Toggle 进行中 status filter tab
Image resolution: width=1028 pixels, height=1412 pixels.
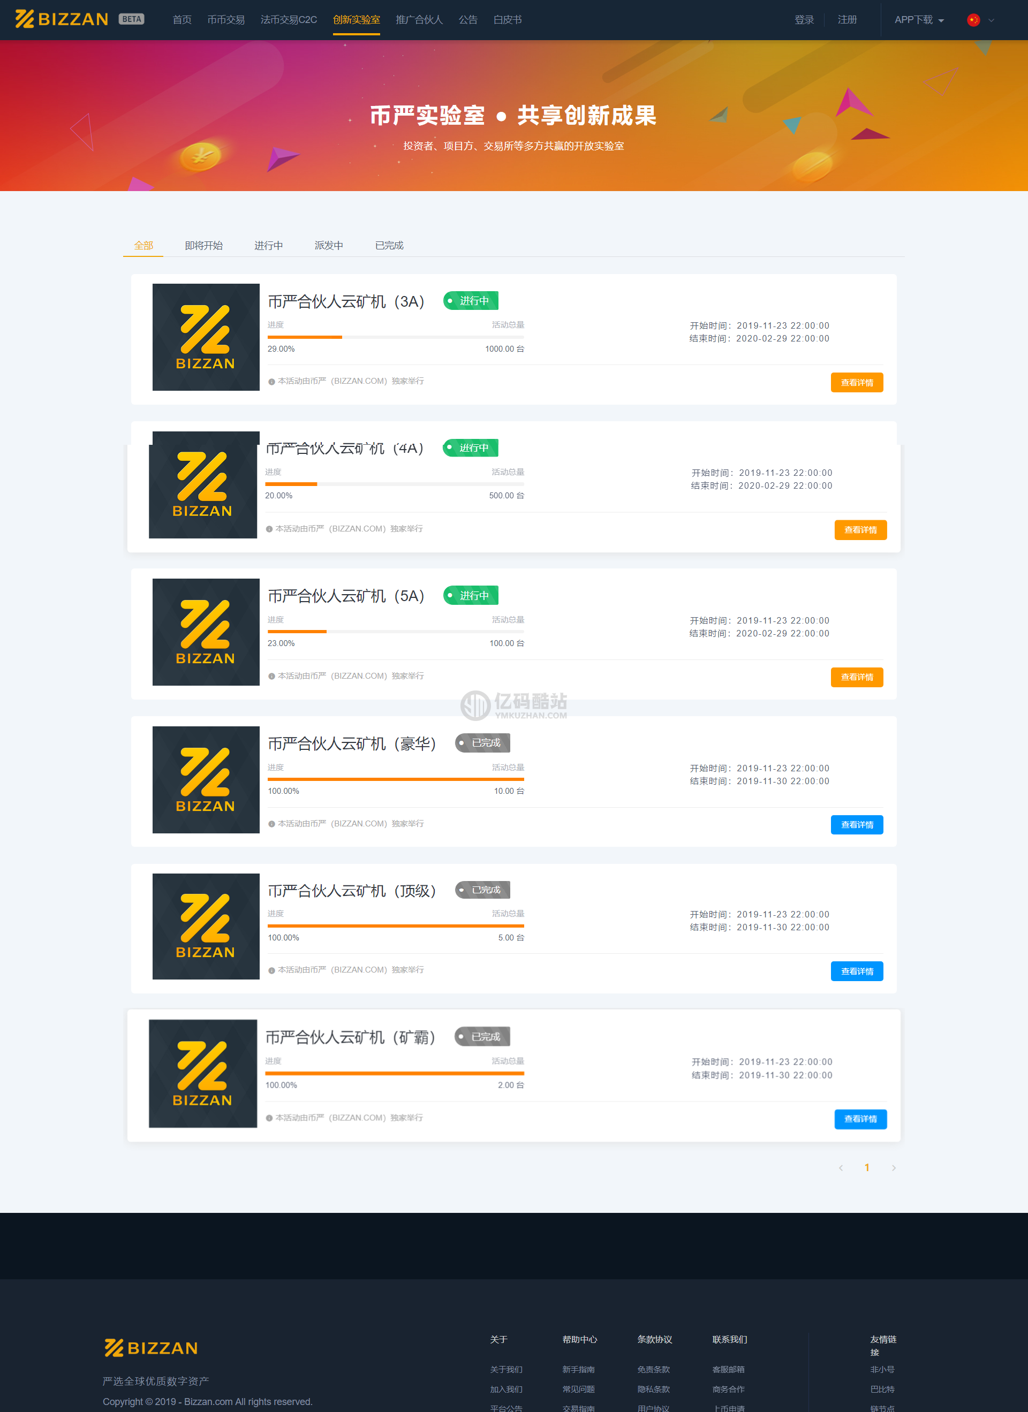268,244
